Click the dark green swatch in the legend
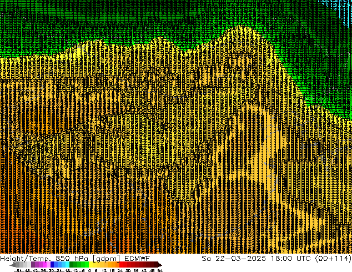This screenshot has width=352, height=272. pos(71,264)
